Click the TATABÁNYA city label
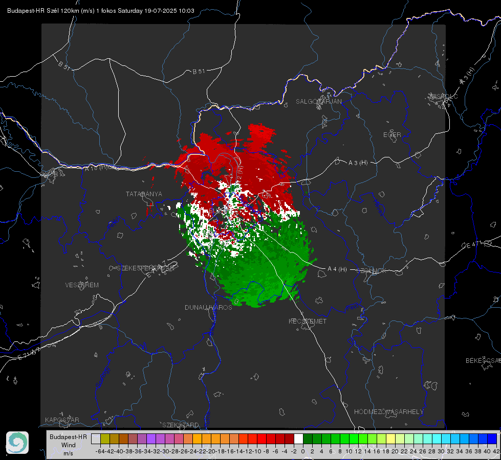The height and width of the screenshot is (460, 501). pos(144,194)
